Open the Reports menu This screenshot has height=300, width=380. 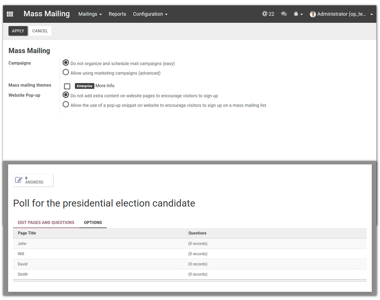pos(117,14)
